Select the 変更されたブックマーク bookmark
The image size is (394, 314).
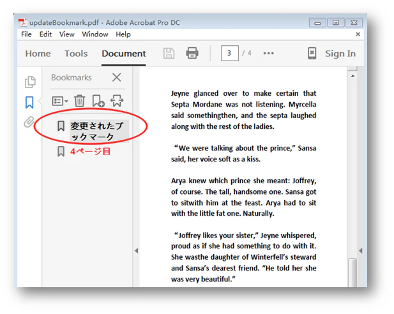(x=99, y=131)
